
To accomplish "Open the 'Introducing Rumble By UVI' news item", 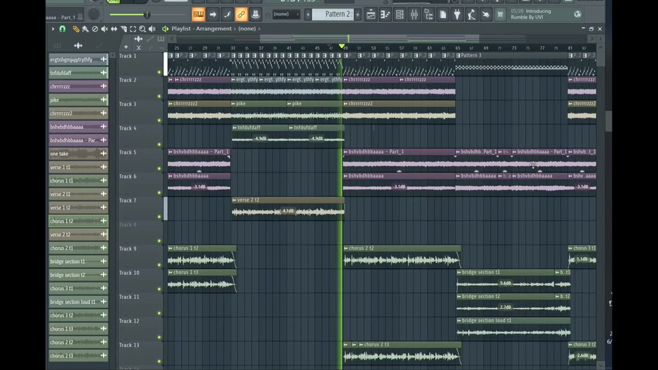I will [540, 14].
